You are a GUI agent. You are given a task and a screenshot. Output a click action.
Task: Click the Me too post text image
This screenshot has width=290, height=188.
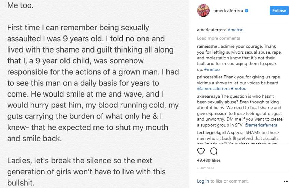[95, 94]
